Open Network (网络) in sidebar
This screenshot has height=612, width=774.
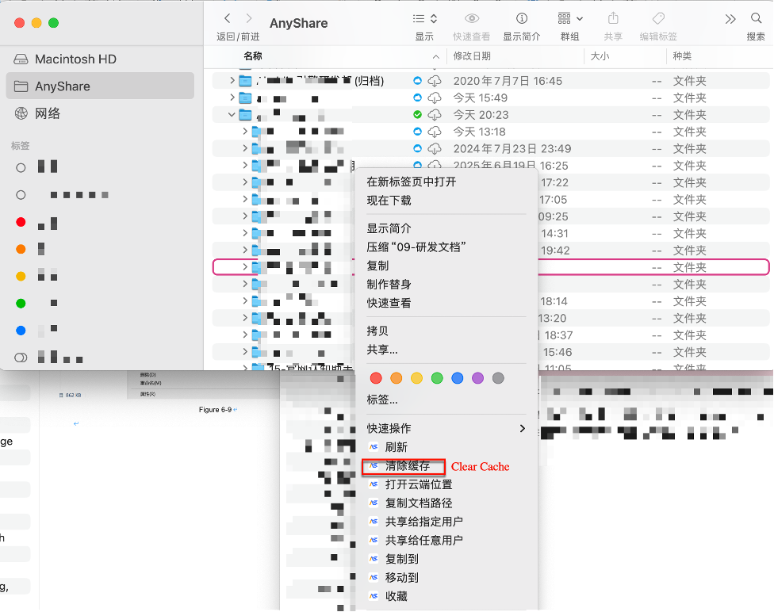pos(48,113)
